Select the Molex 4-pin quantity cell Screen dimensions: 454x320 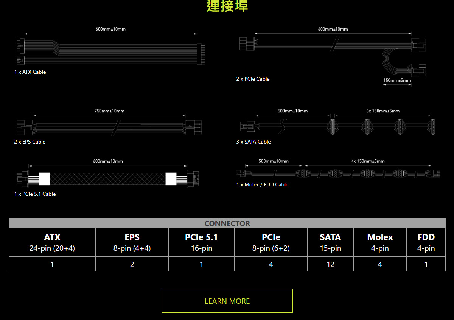(x=380, y=264)
